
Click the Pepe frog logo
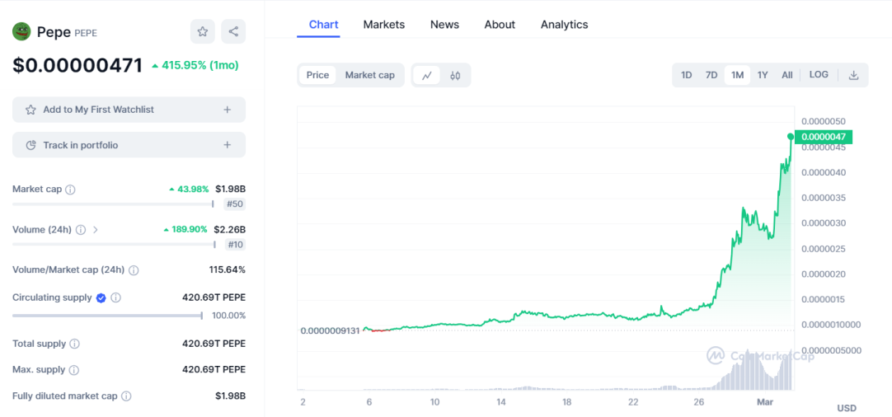pyautogui.click(x=21, y=32)
